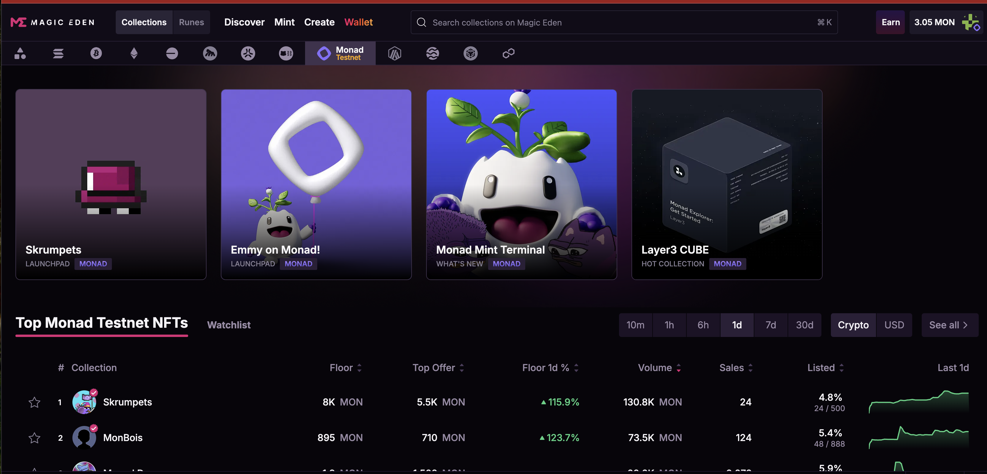Sort table by Floor column
This screenshot has width=987, height=474.
pos(346,368)
